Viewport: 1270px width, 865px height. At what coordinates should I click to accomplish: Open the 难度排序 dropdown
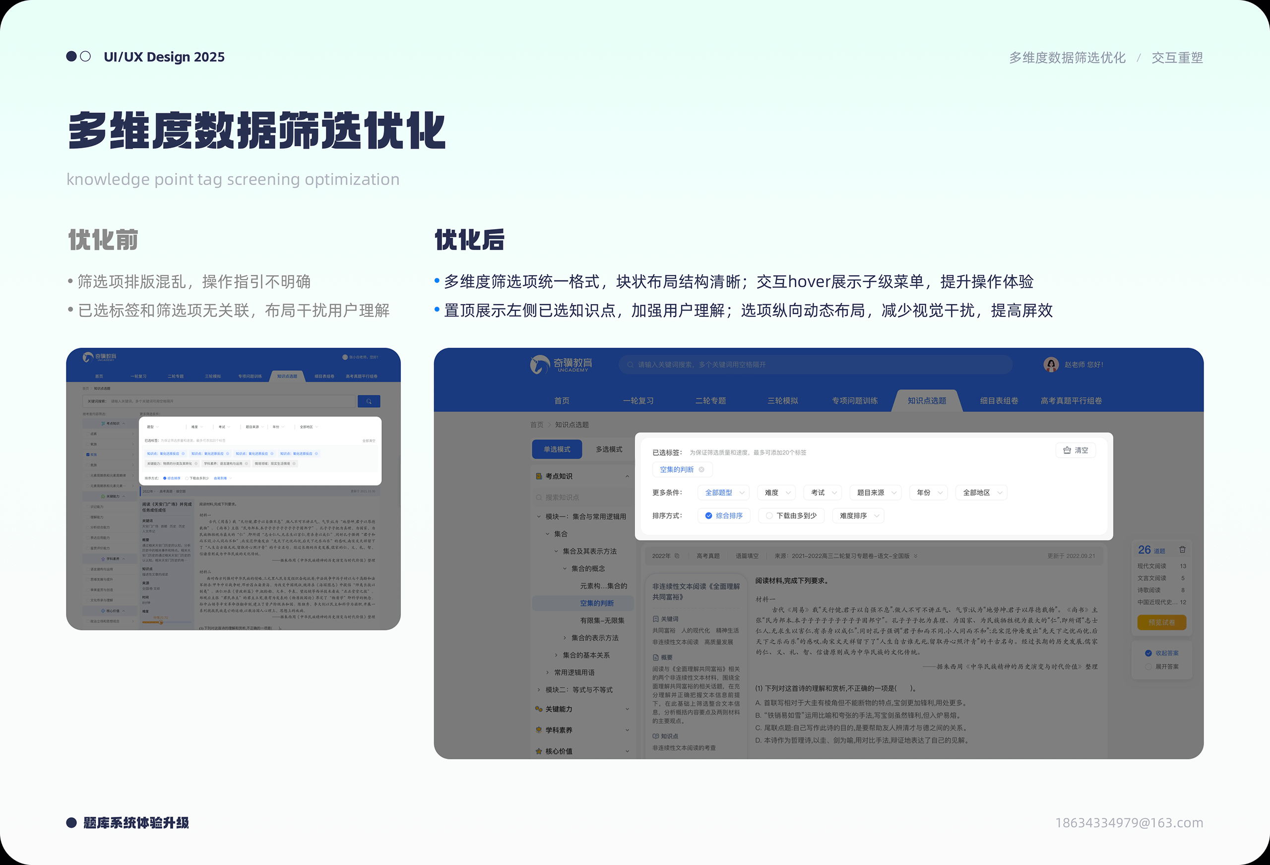tap(859, 515)
